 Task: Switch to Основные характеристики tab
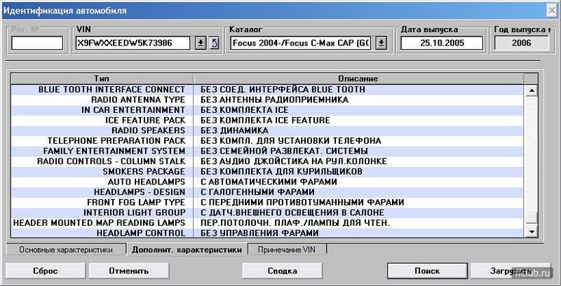66,250
